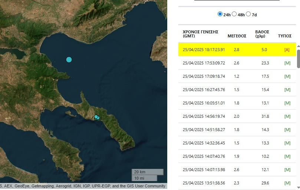Select the 7d time range radio button
Image resolution: width=300 pixels, height=190 pixels.
coord(248,14)
